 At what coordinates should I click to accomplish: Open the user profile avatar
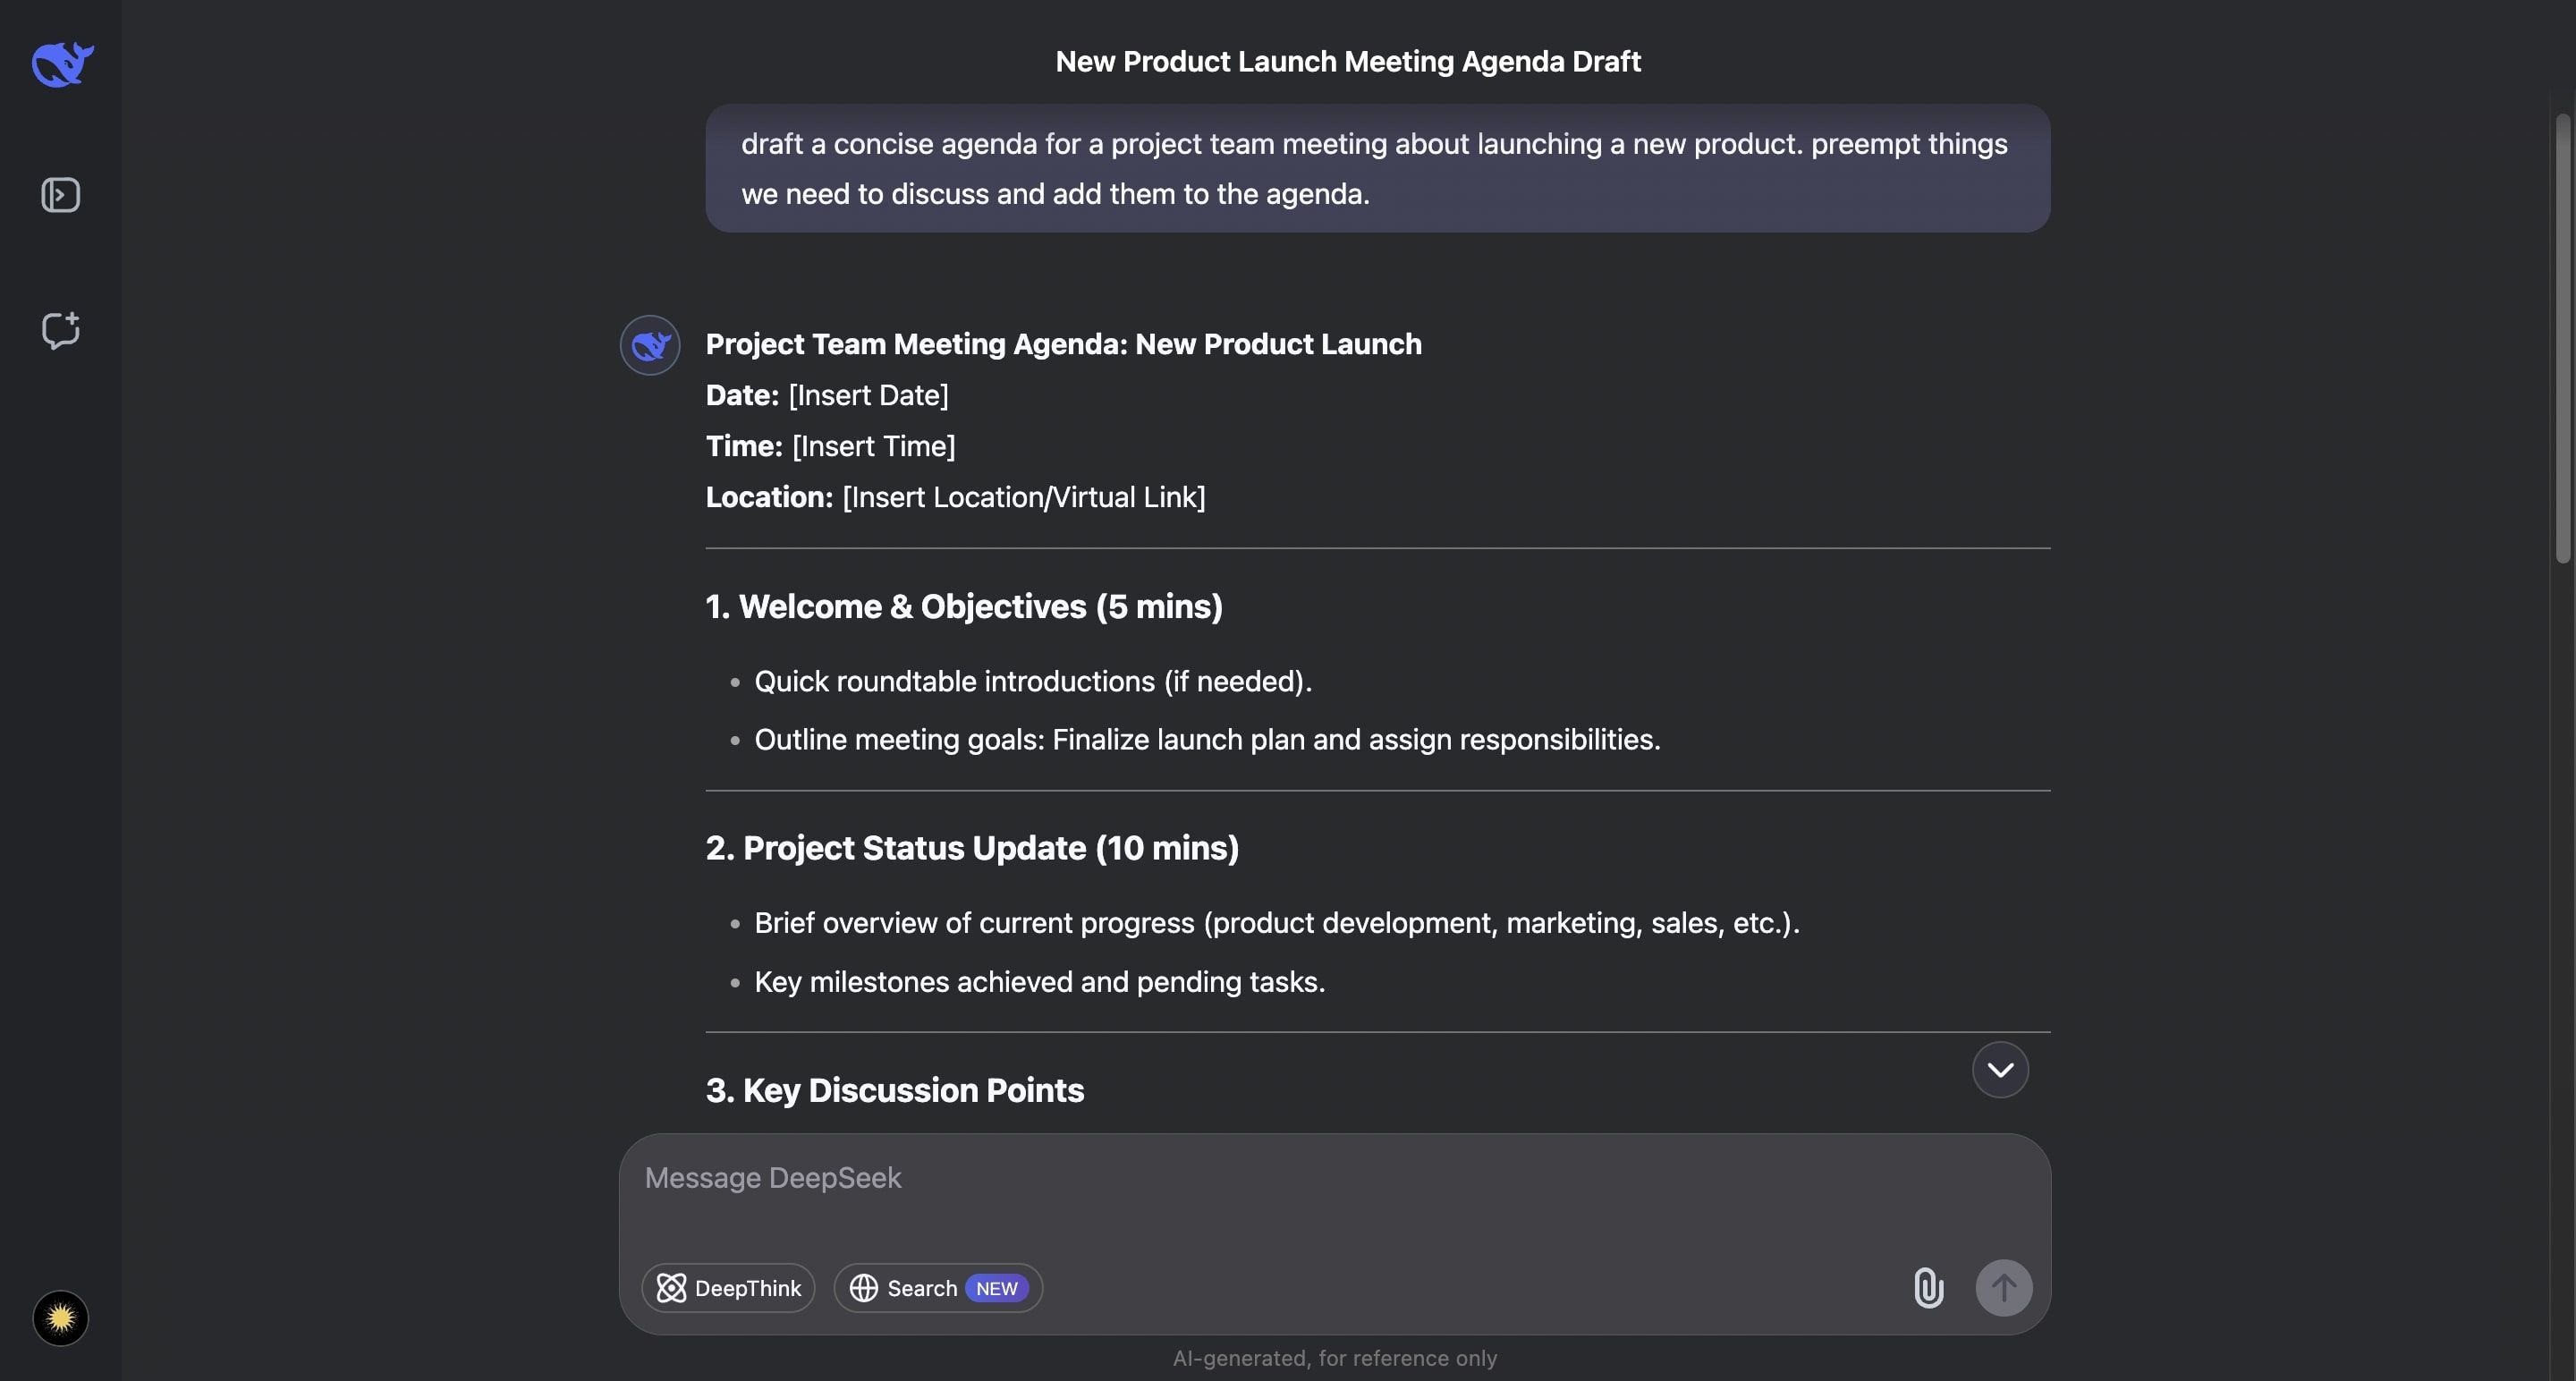[61, 1318]
